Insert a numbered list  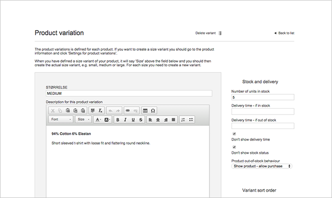coord(183,120)
